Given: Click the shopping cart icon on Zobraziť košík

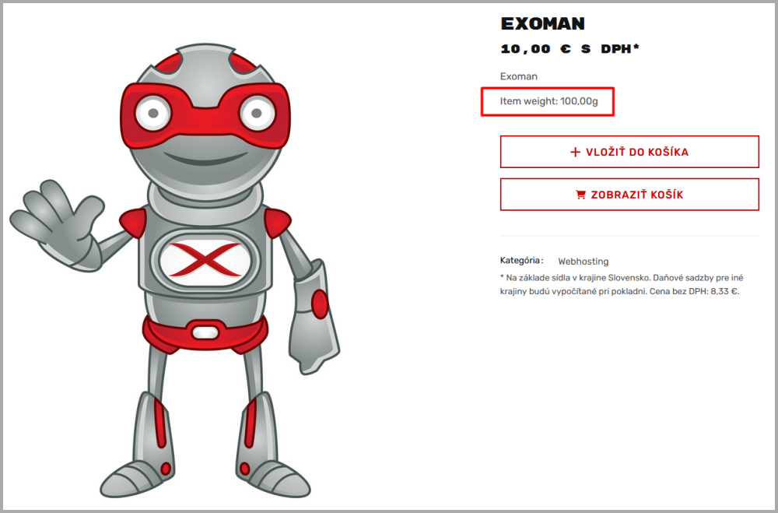Looking at the screenshot, I should (580, 195).
